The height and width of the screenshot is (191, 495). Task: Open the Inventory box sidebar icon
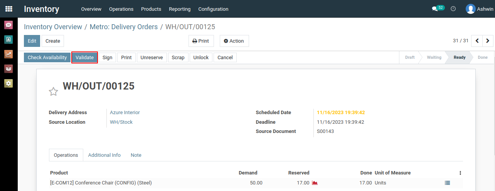coord(8,69)
